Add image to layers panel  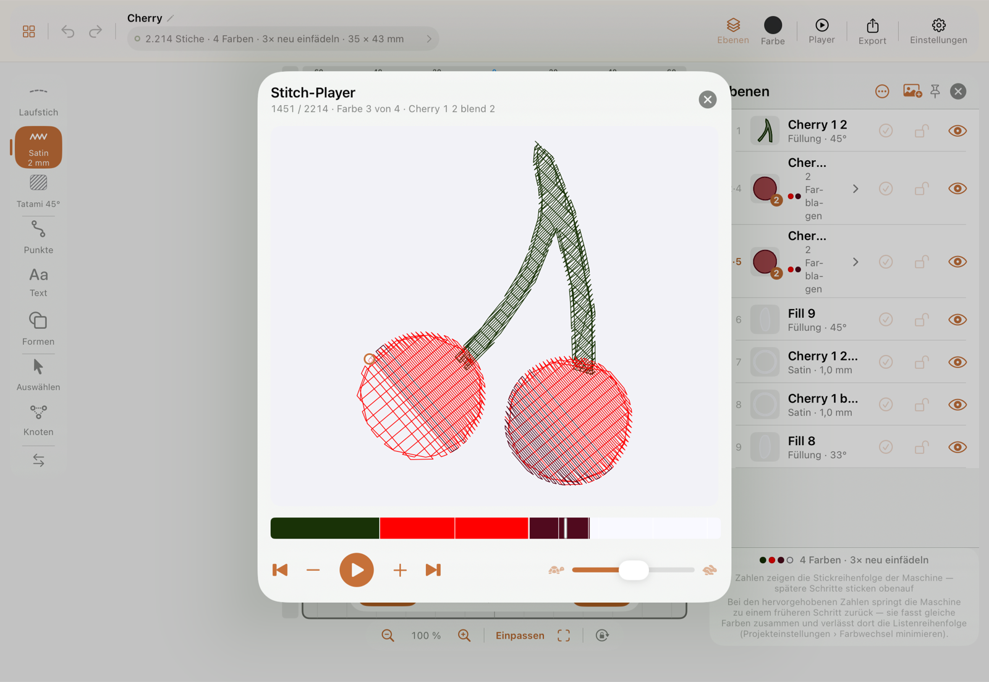912,92
